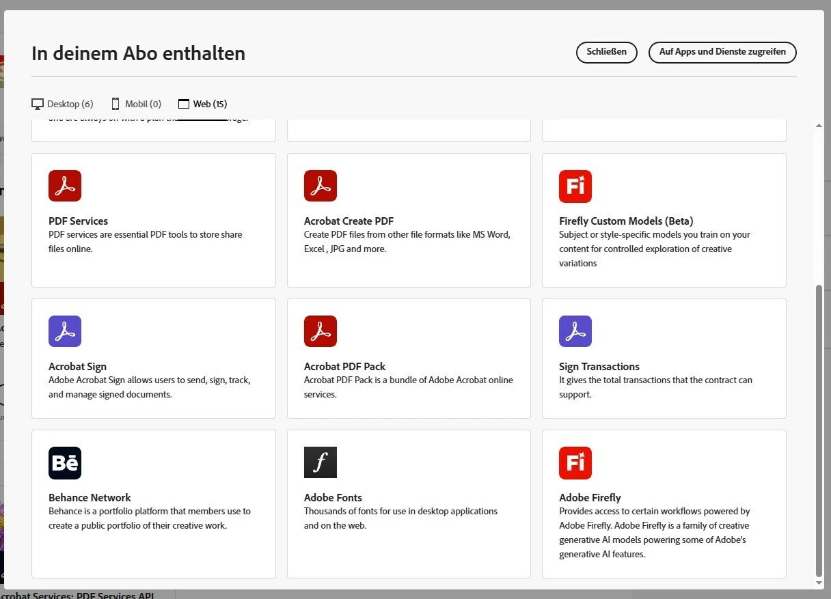Click description 'Thousands of fonts for use'

click(400, 518)
